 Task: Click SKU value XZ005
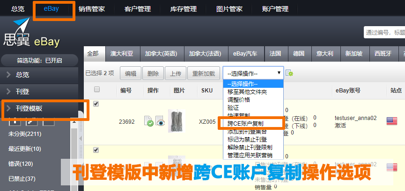point(207,122)
